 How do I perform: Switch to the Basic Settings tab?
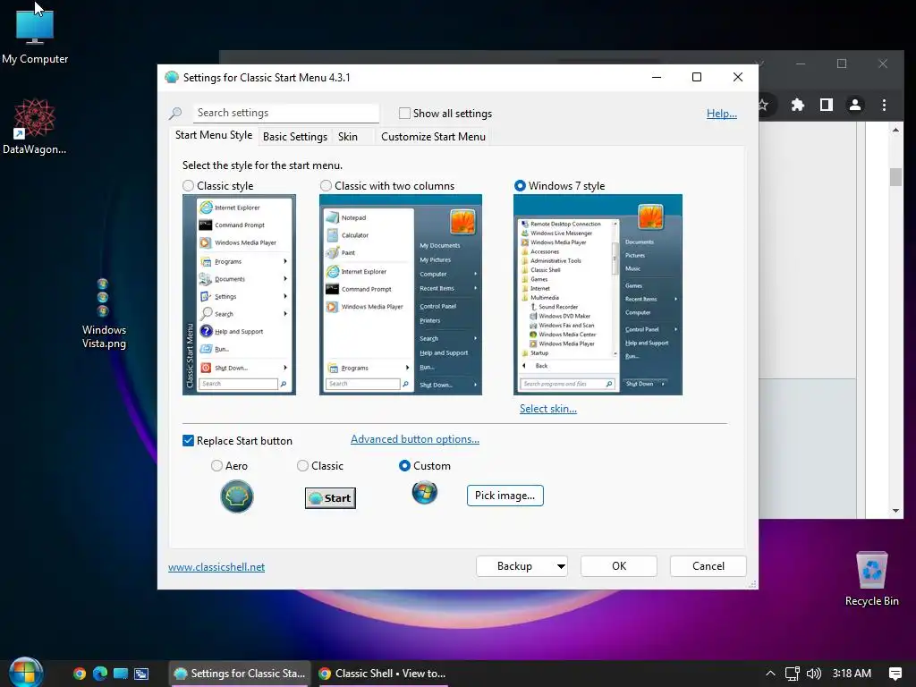point(295,137)
